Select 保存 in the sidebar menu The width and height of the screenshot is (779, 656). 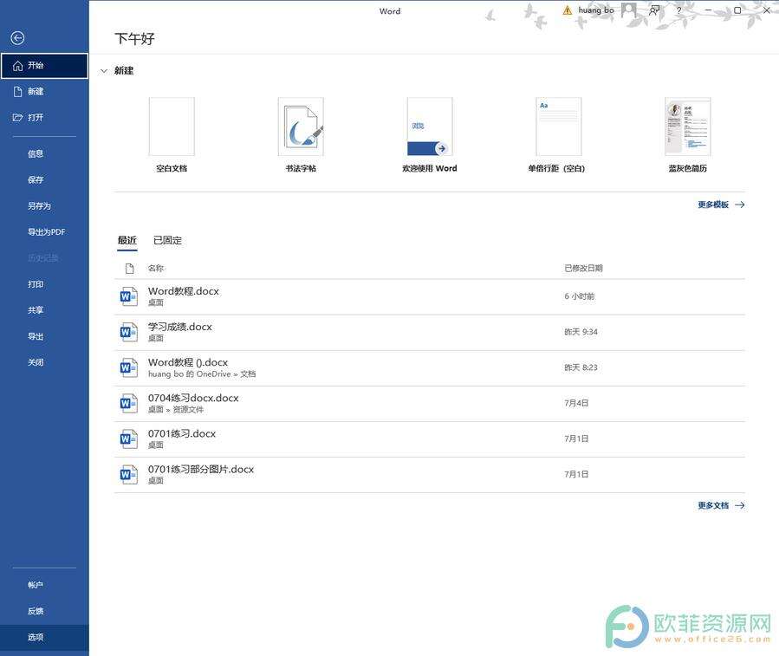coord(36,180)
